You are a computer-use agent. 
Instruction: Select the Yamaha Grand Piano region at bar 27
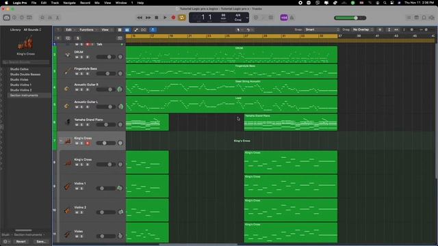290,122
